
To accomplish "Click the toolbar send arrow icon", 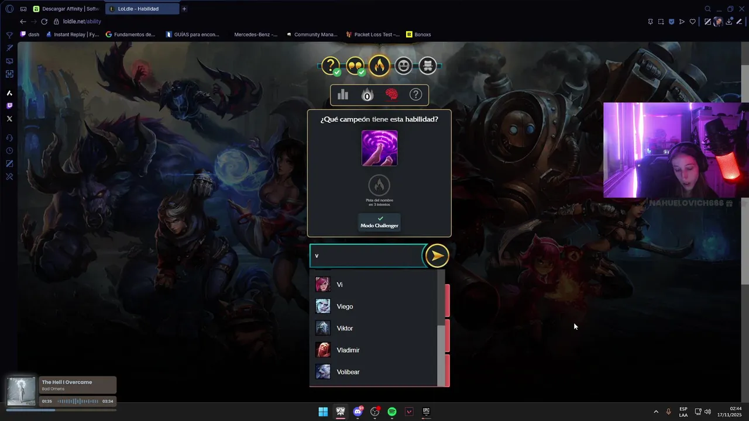I will click(682, 22).
